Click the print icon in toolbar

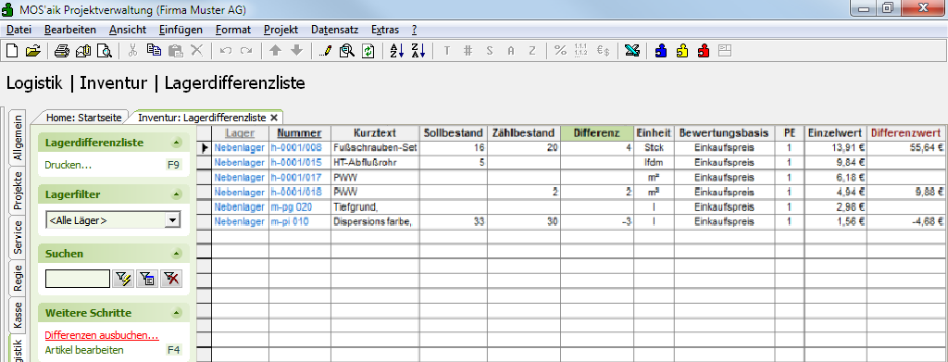[x=62, y=51]
